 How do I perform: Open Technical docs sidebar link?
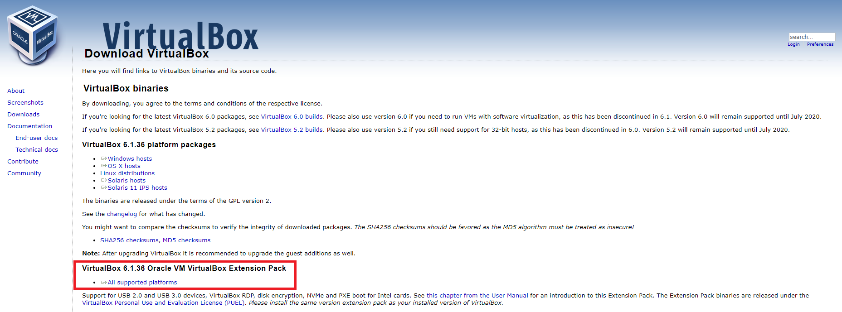pos(37,150)
